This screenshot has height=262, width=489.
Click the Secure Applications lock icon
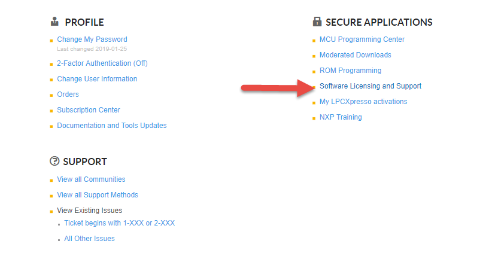(317, 22)
